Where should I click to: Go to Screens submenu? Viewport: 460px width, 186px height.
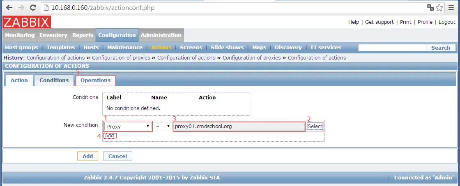[x=191, y=48]
